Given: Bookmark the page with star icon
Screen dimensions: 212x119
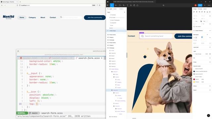Looking at the screenshot, I should click(x=99, y=5).
